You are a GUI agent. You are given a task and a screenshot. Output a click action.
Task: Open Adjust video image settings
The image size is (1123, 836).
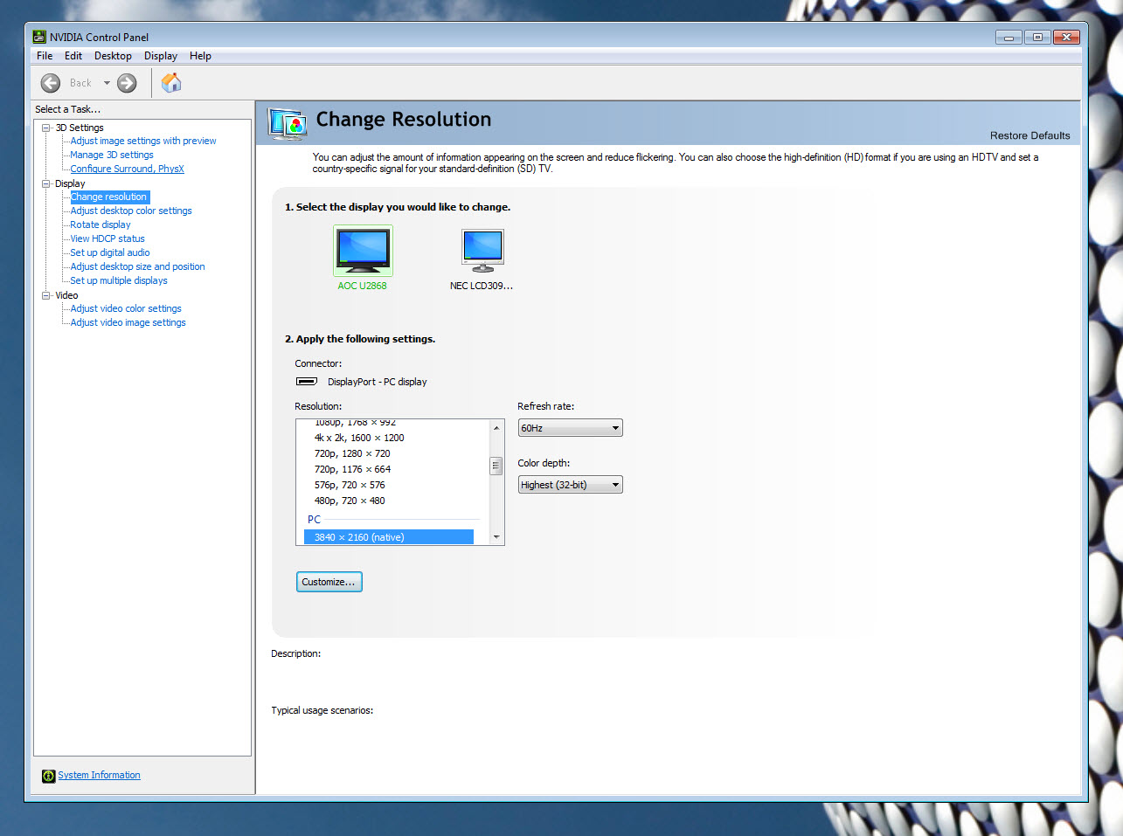point(128,322)
